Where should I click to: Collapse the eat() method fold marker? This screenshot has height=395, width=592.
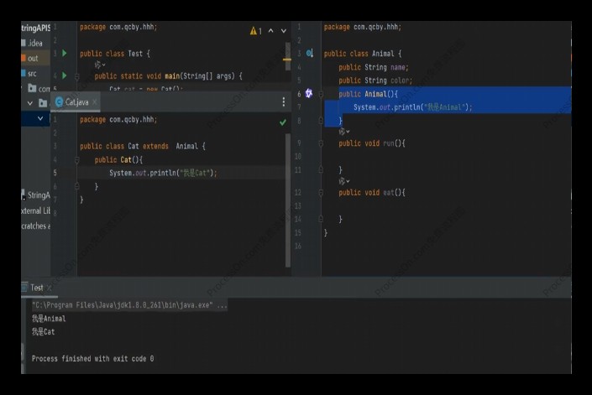[x=321, y=193]
